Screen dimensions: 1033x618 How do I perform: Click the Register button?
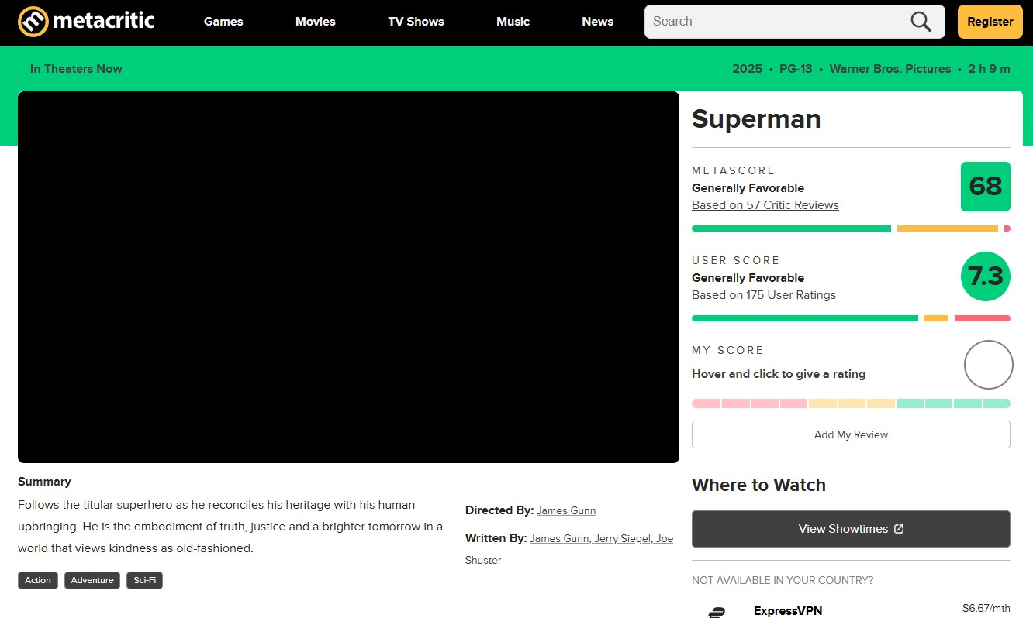tap(990, 22)
